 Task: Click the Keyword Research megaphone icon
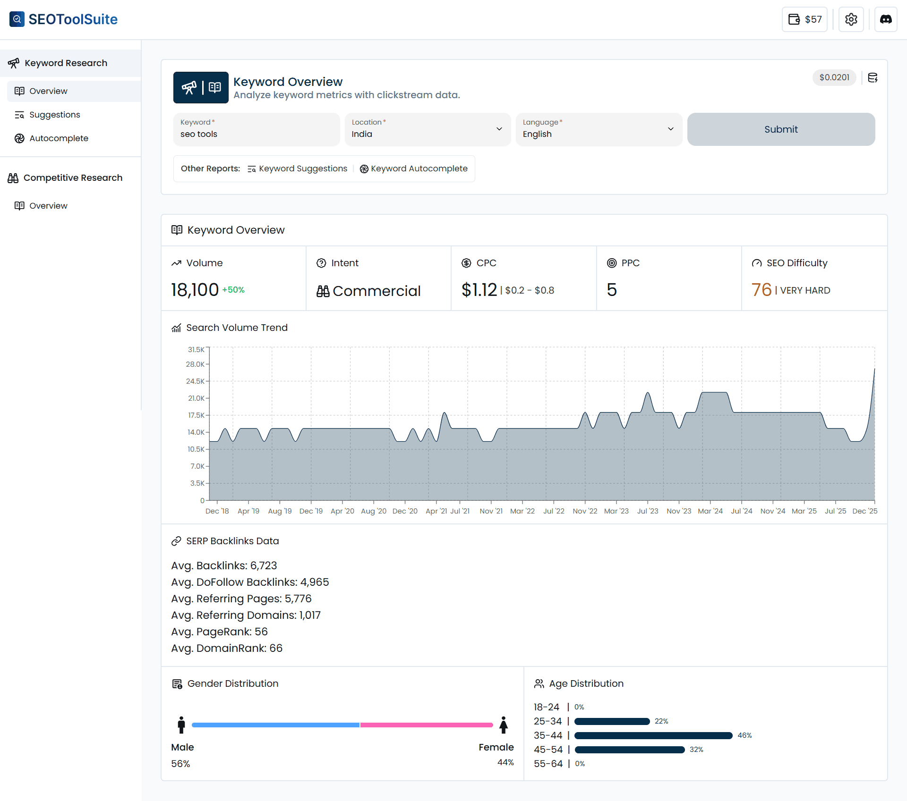[14, 63]
